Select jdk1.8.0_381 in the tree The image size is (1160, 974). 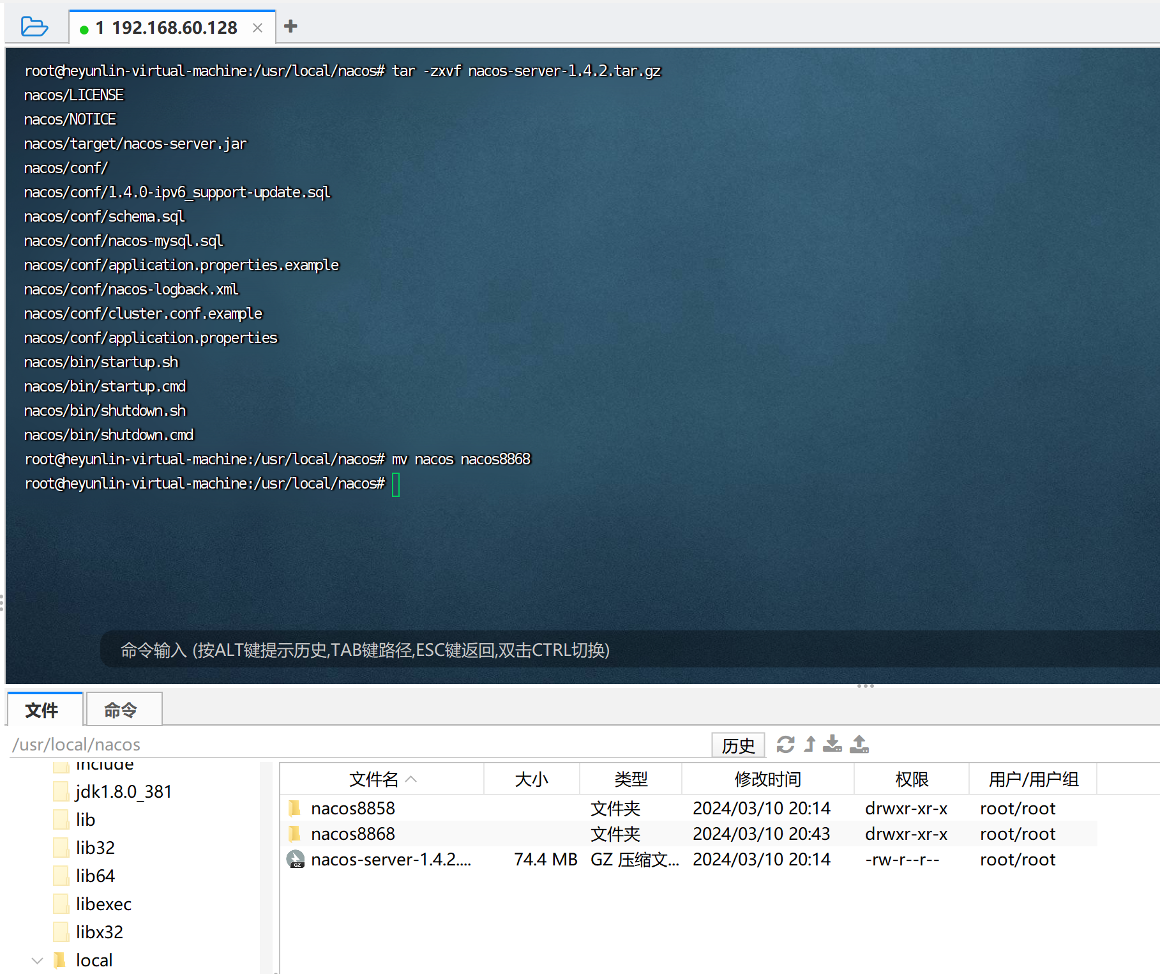pyautogui.click(x=124, y=791)
